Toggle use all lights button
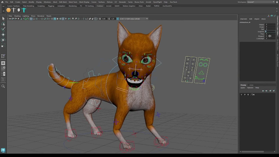The width and height of the screenshot is (279, 157). point(66,19)
